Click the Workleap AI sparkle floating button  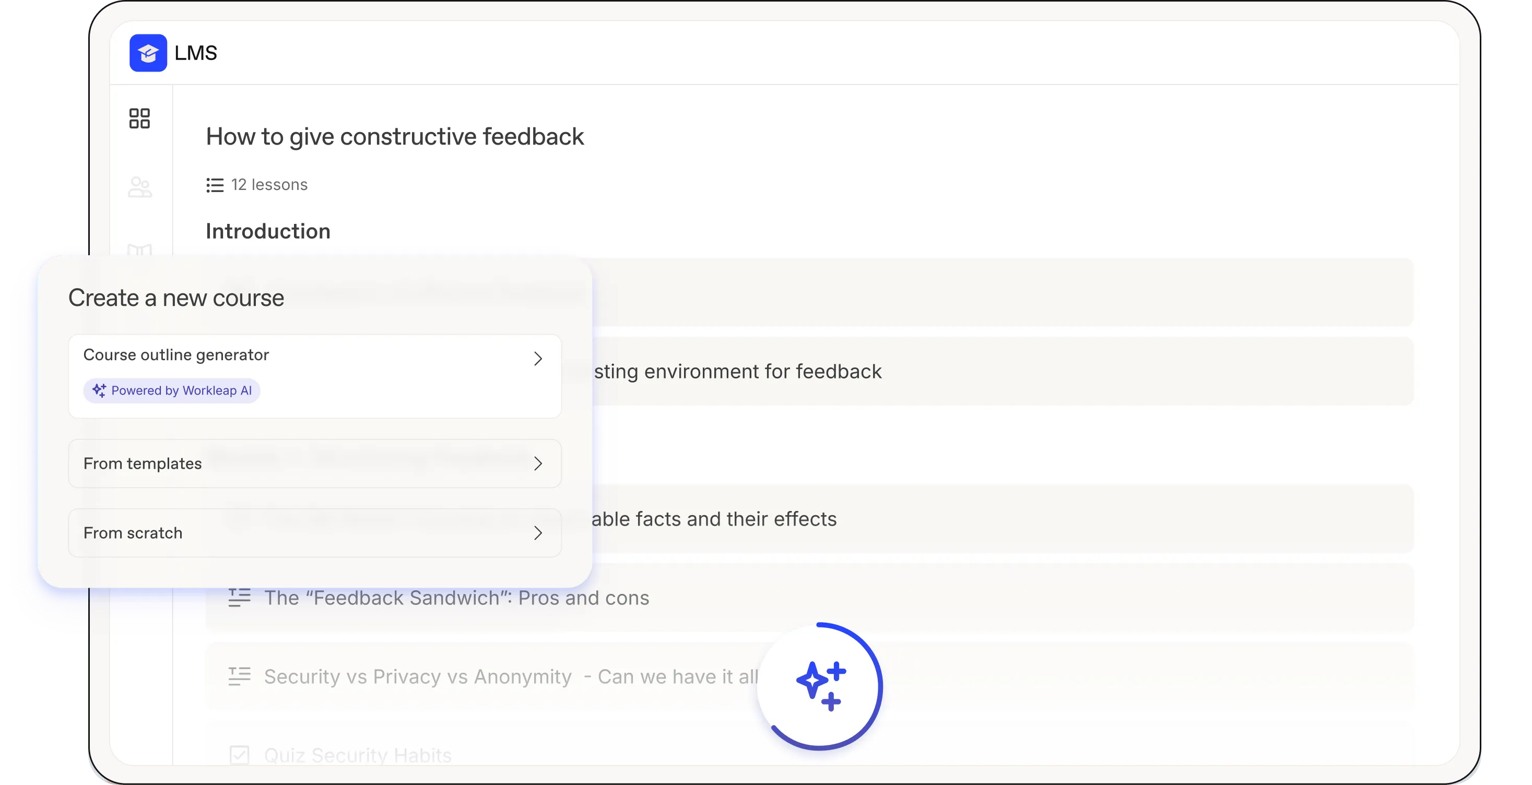820,686
